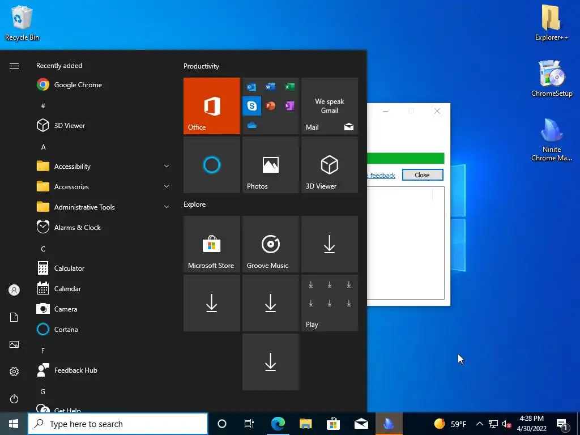Click the Ninite taskbar icon
The height and width of the screenshot is (435, 580).
pos(389,424)
